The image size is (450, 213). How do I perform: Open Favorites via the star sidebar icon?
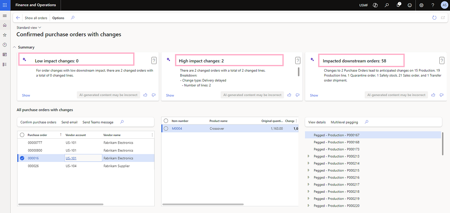pos(5,35)
